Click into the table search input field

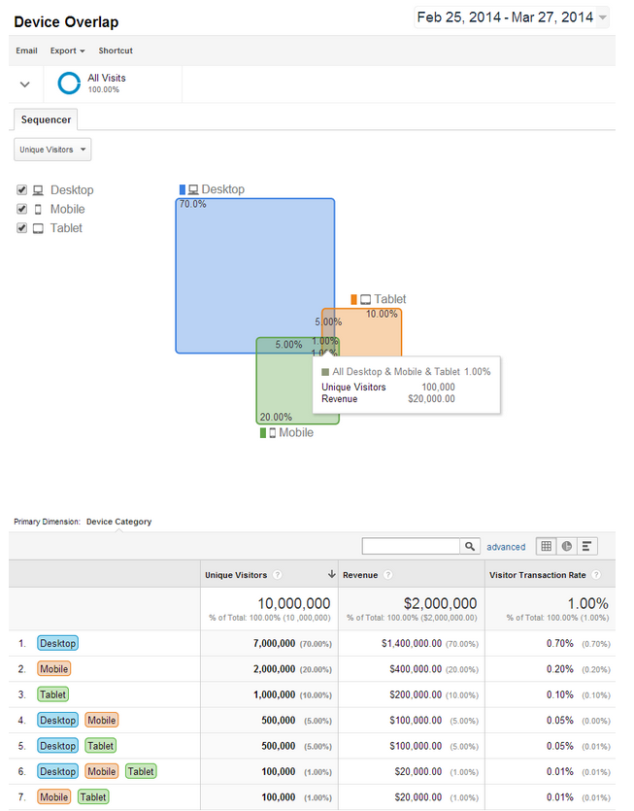pos(410,547)
